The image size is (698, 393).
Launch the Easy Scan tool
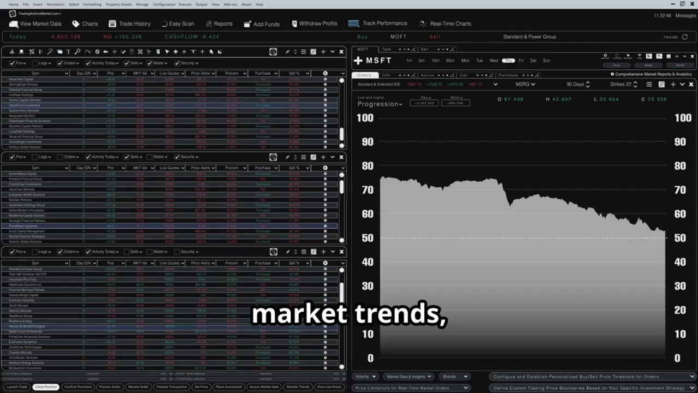coord(177,23)
